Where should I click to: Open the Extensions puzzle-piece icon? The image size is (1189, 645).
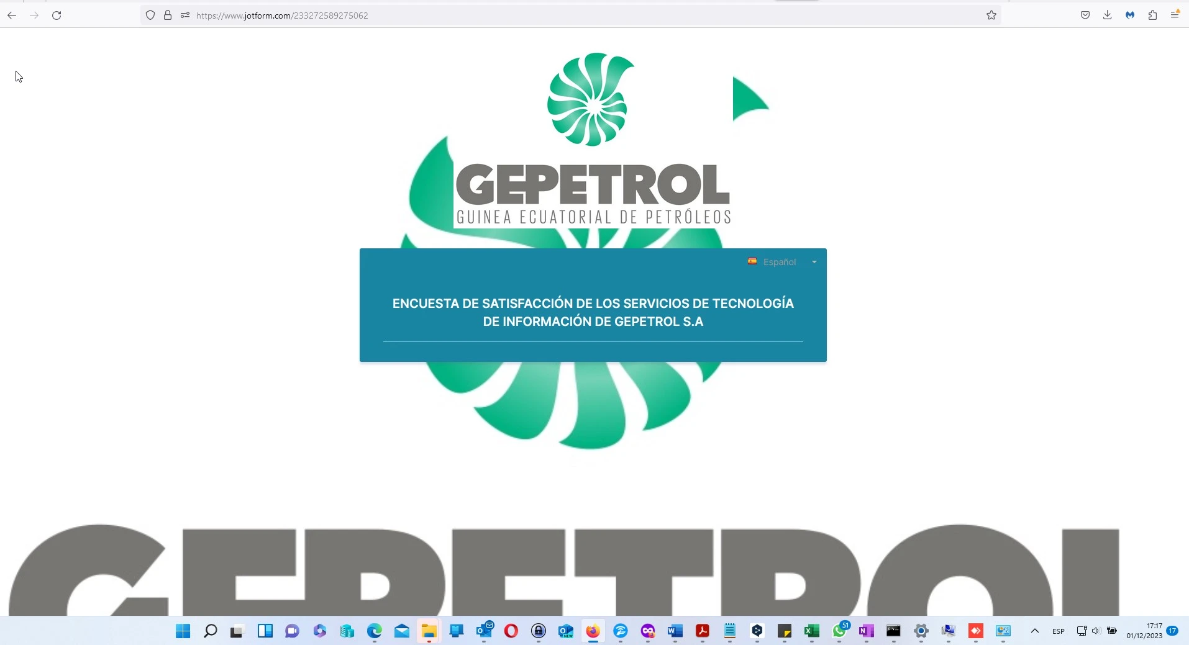[1153, 15]
